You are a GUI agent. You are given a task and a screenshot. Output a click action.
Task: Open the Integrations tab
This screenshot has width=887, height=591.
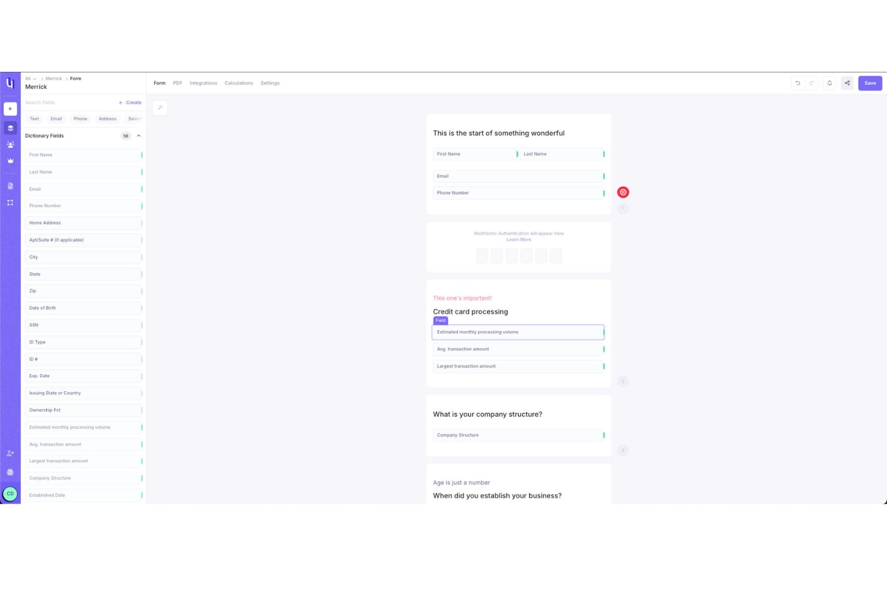click(x=203, y=83)
